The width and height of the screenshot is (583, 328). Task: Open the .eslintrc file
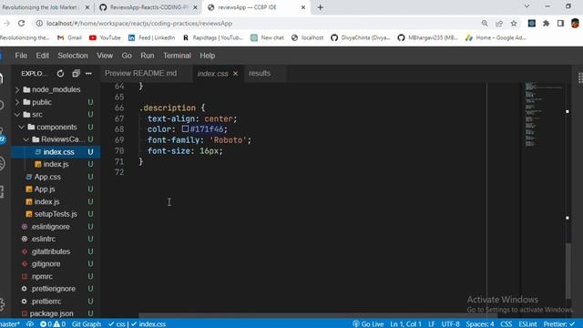[43, 239]
